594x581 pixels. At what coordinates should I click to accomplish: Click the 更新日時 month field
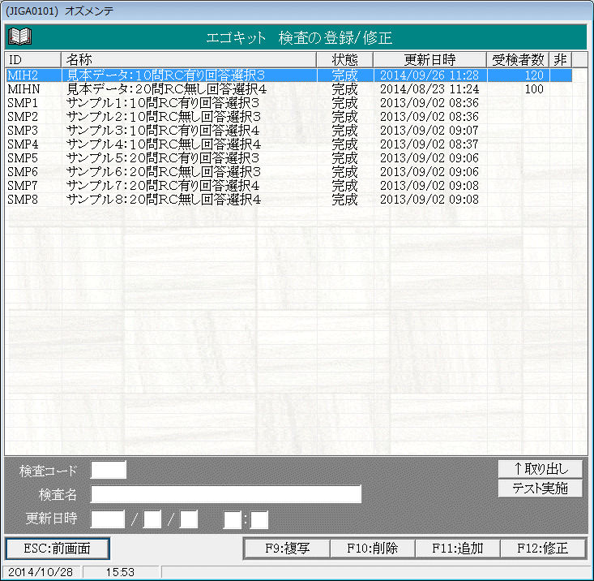[152, 519]
